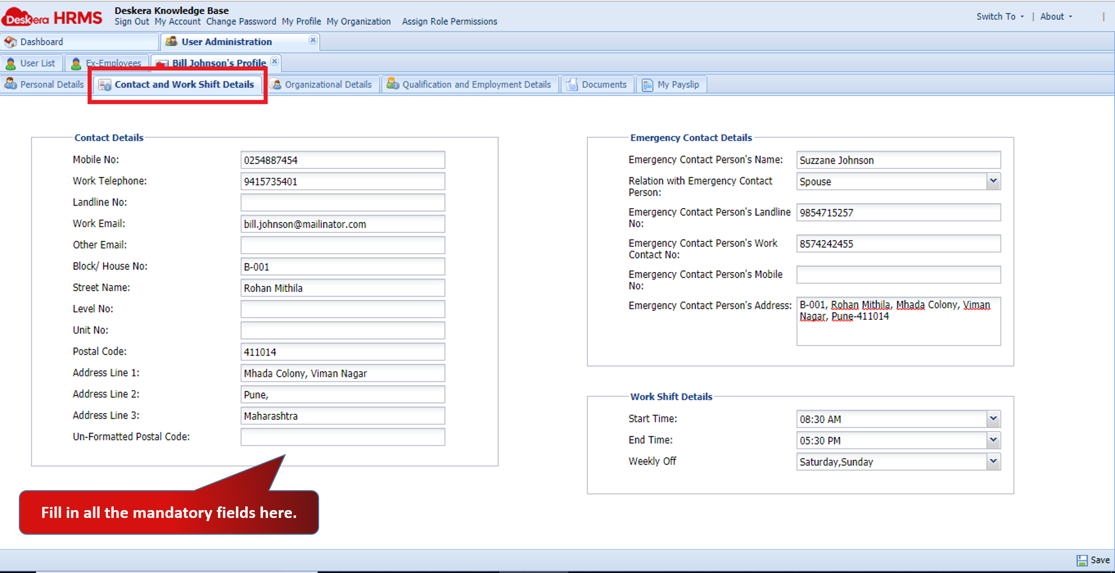1115x573 pixels.
Task: Click the Documents tab icon
Action: click(x=572, y=84)
